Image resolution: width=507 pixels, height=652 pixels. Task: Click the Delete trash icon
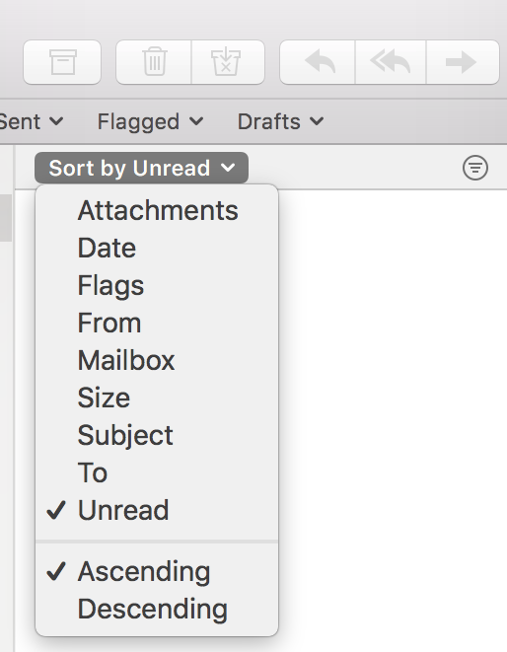tap(154, 62)
